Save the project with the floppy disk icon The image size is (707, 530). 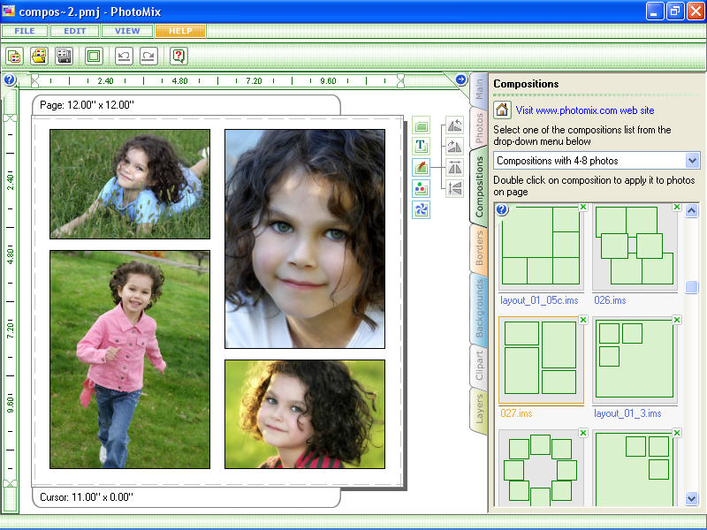(64, 57)
